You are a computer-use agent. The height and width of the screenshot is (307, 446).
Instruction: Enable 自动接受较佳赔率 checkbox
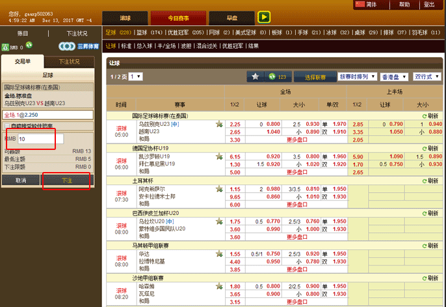[x=7, y=126]
